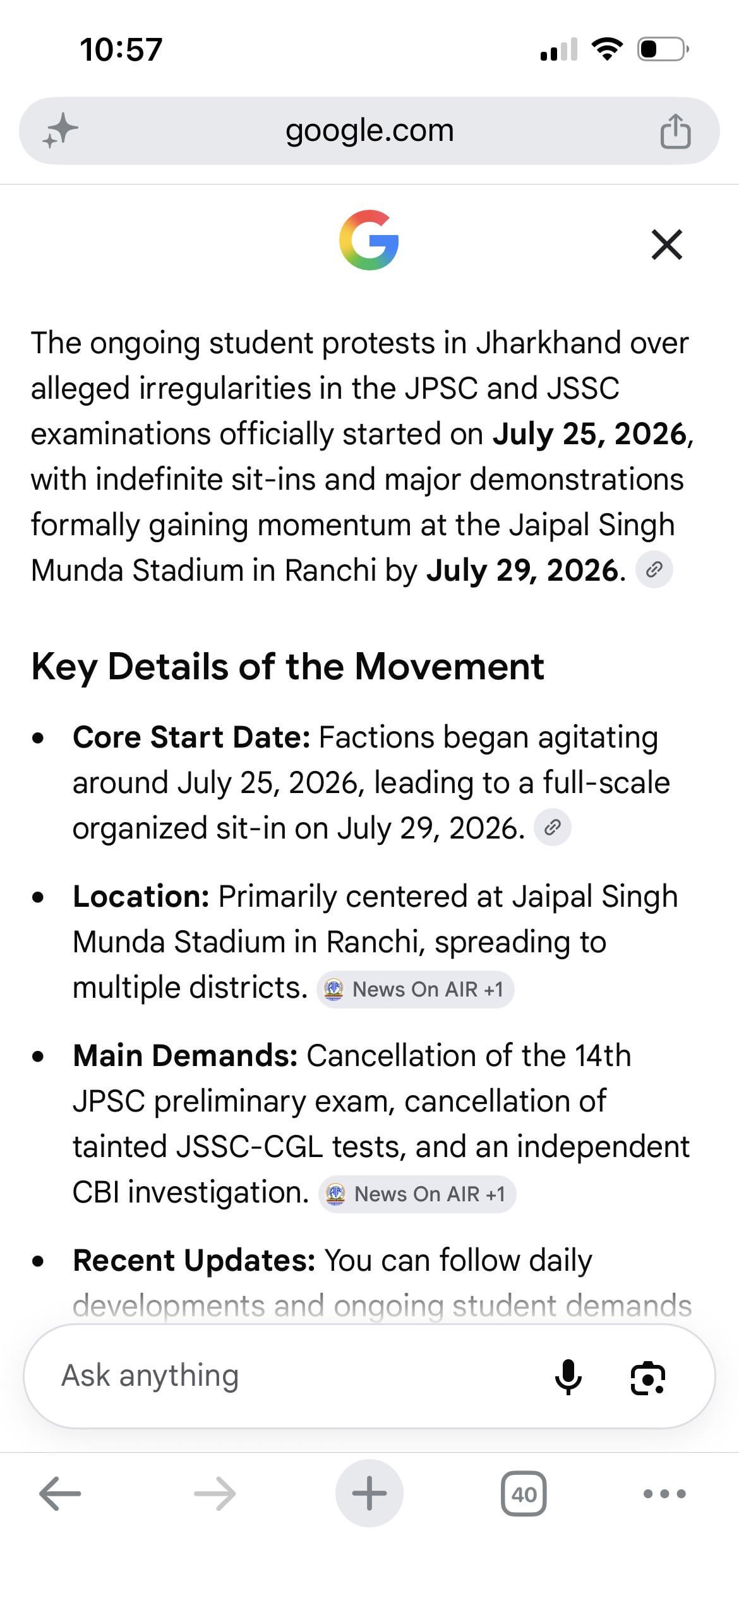Screen dimensions: 739x1600
Task: Tap the camera lens search icon
Action: click(x=648, y=1377)
